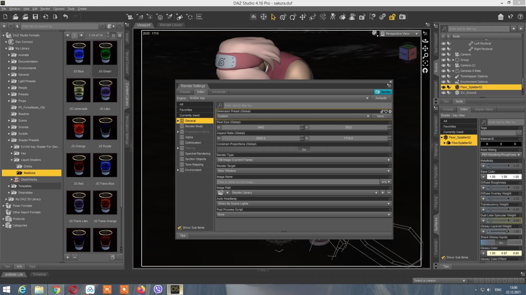Open the DS home icon
This screenshot has height=295, width=526.
(x=501, y=17)
